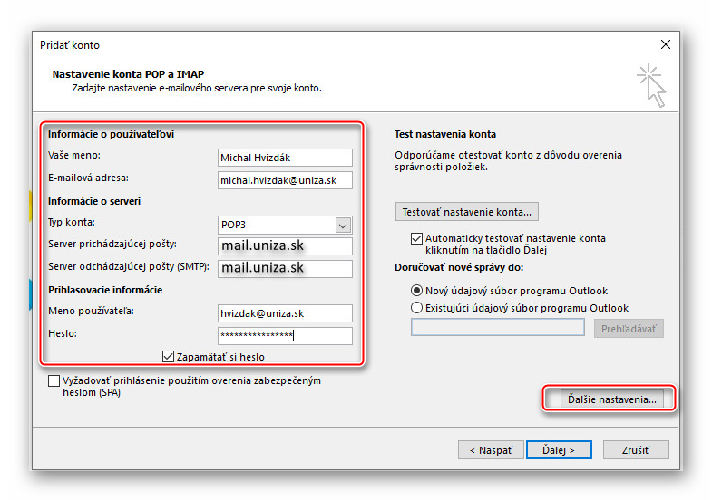This screenshot has width=712, height=500.
Task: Toggle Zapamätať si heslo checkbox
Action: pyautogui.click(x=168, y=357)
